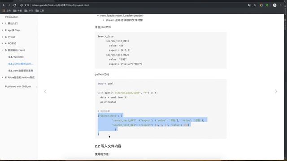The image size is (287, 161).
Task: Collapse the chapter 5 Yaml chevron
Action: click(3, 50)
